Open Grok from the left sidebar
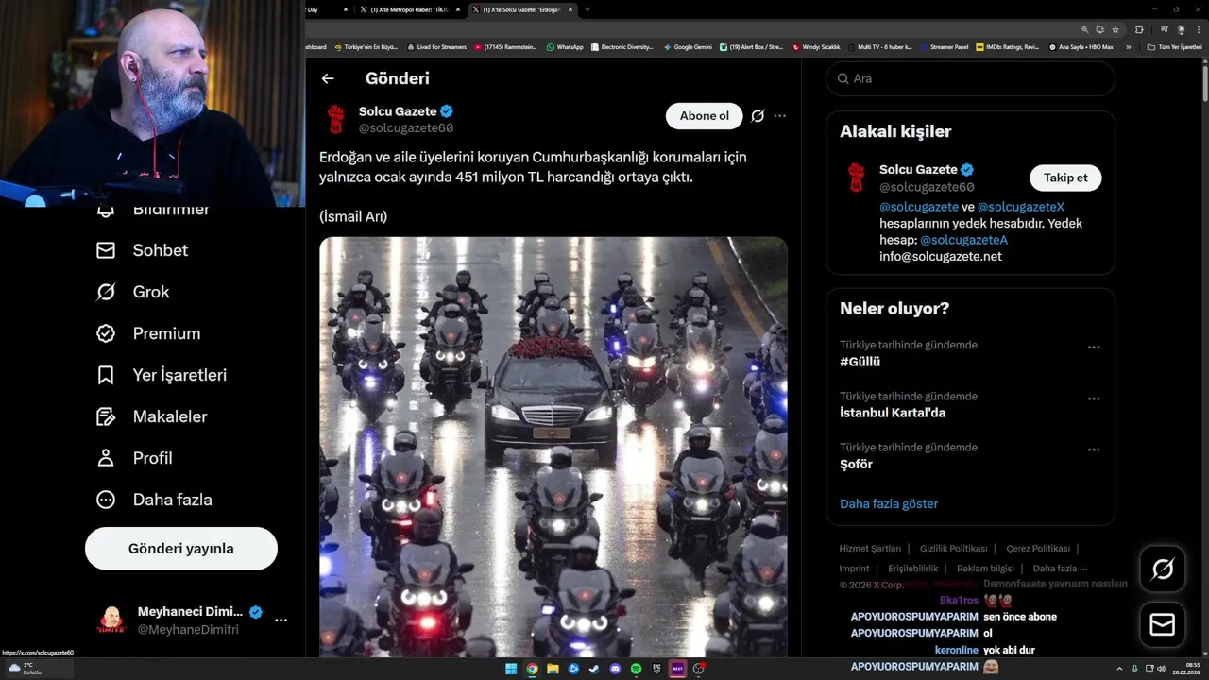1209x680 pixels. point(133,292)
